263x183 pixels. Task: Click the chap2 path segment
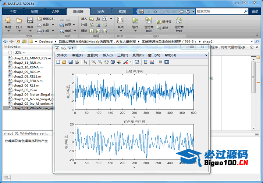208,41
